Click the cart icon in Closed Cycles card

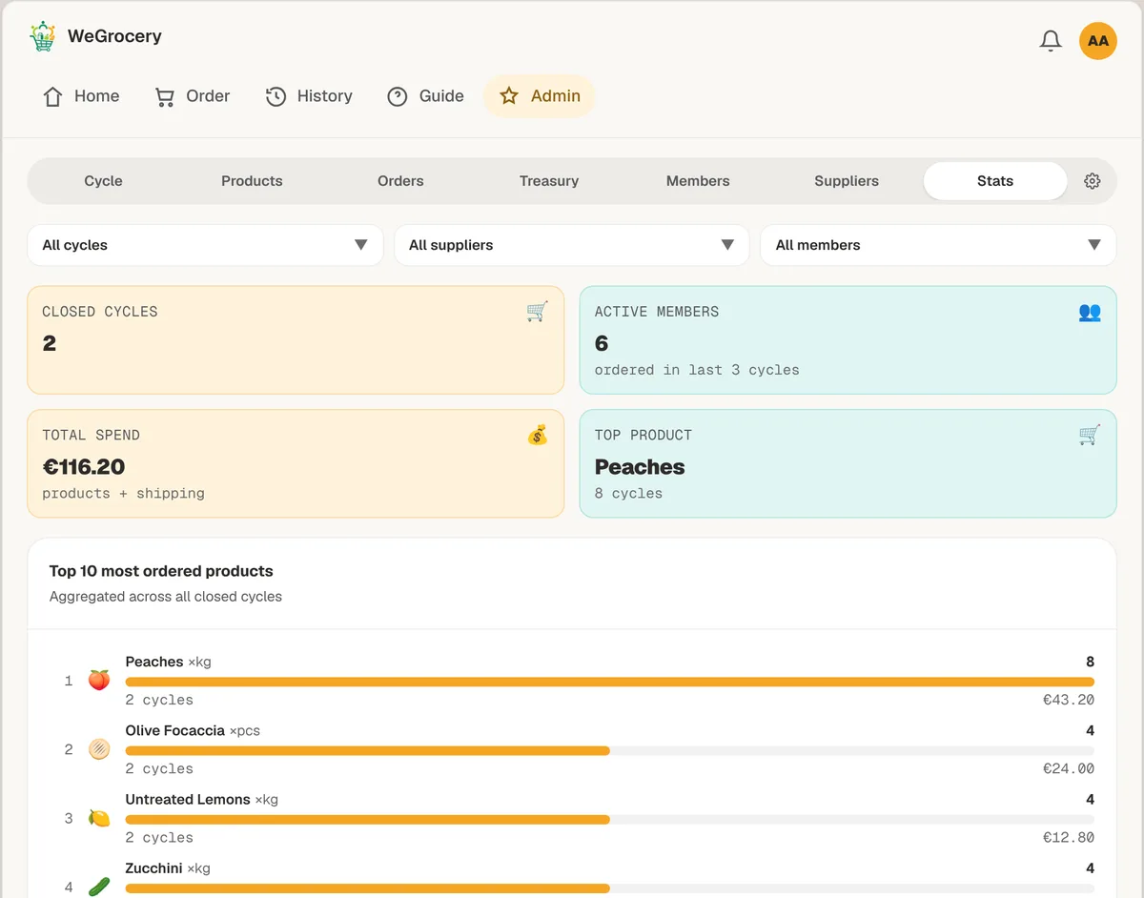(538, 312)
